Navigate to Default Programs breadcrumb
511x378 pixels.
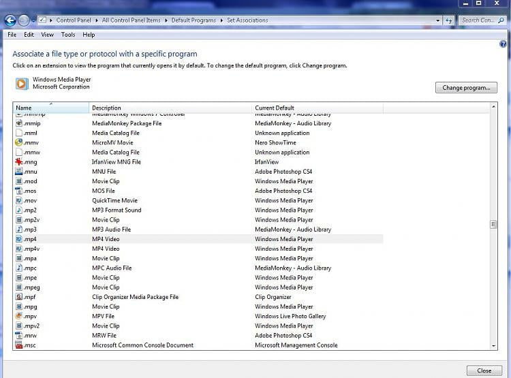(193, 20)
